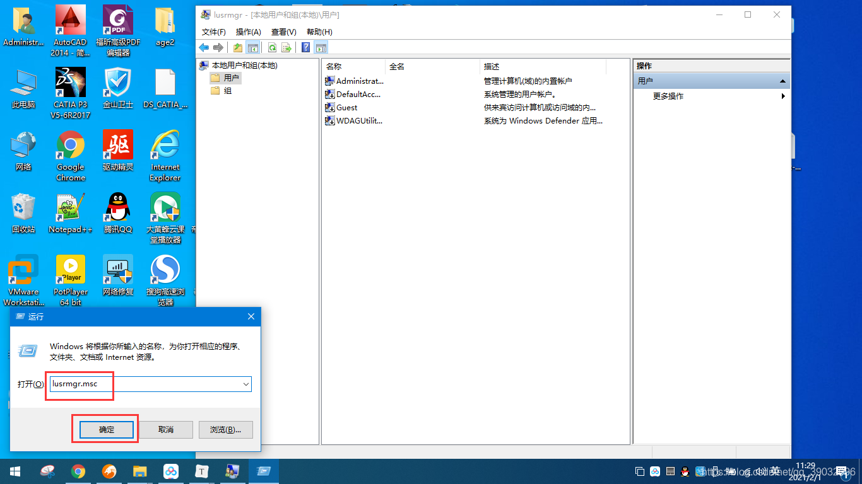Toggle the Action pane visibility
This screenshot has height=484, width=862.
click(x=321, y=47)
